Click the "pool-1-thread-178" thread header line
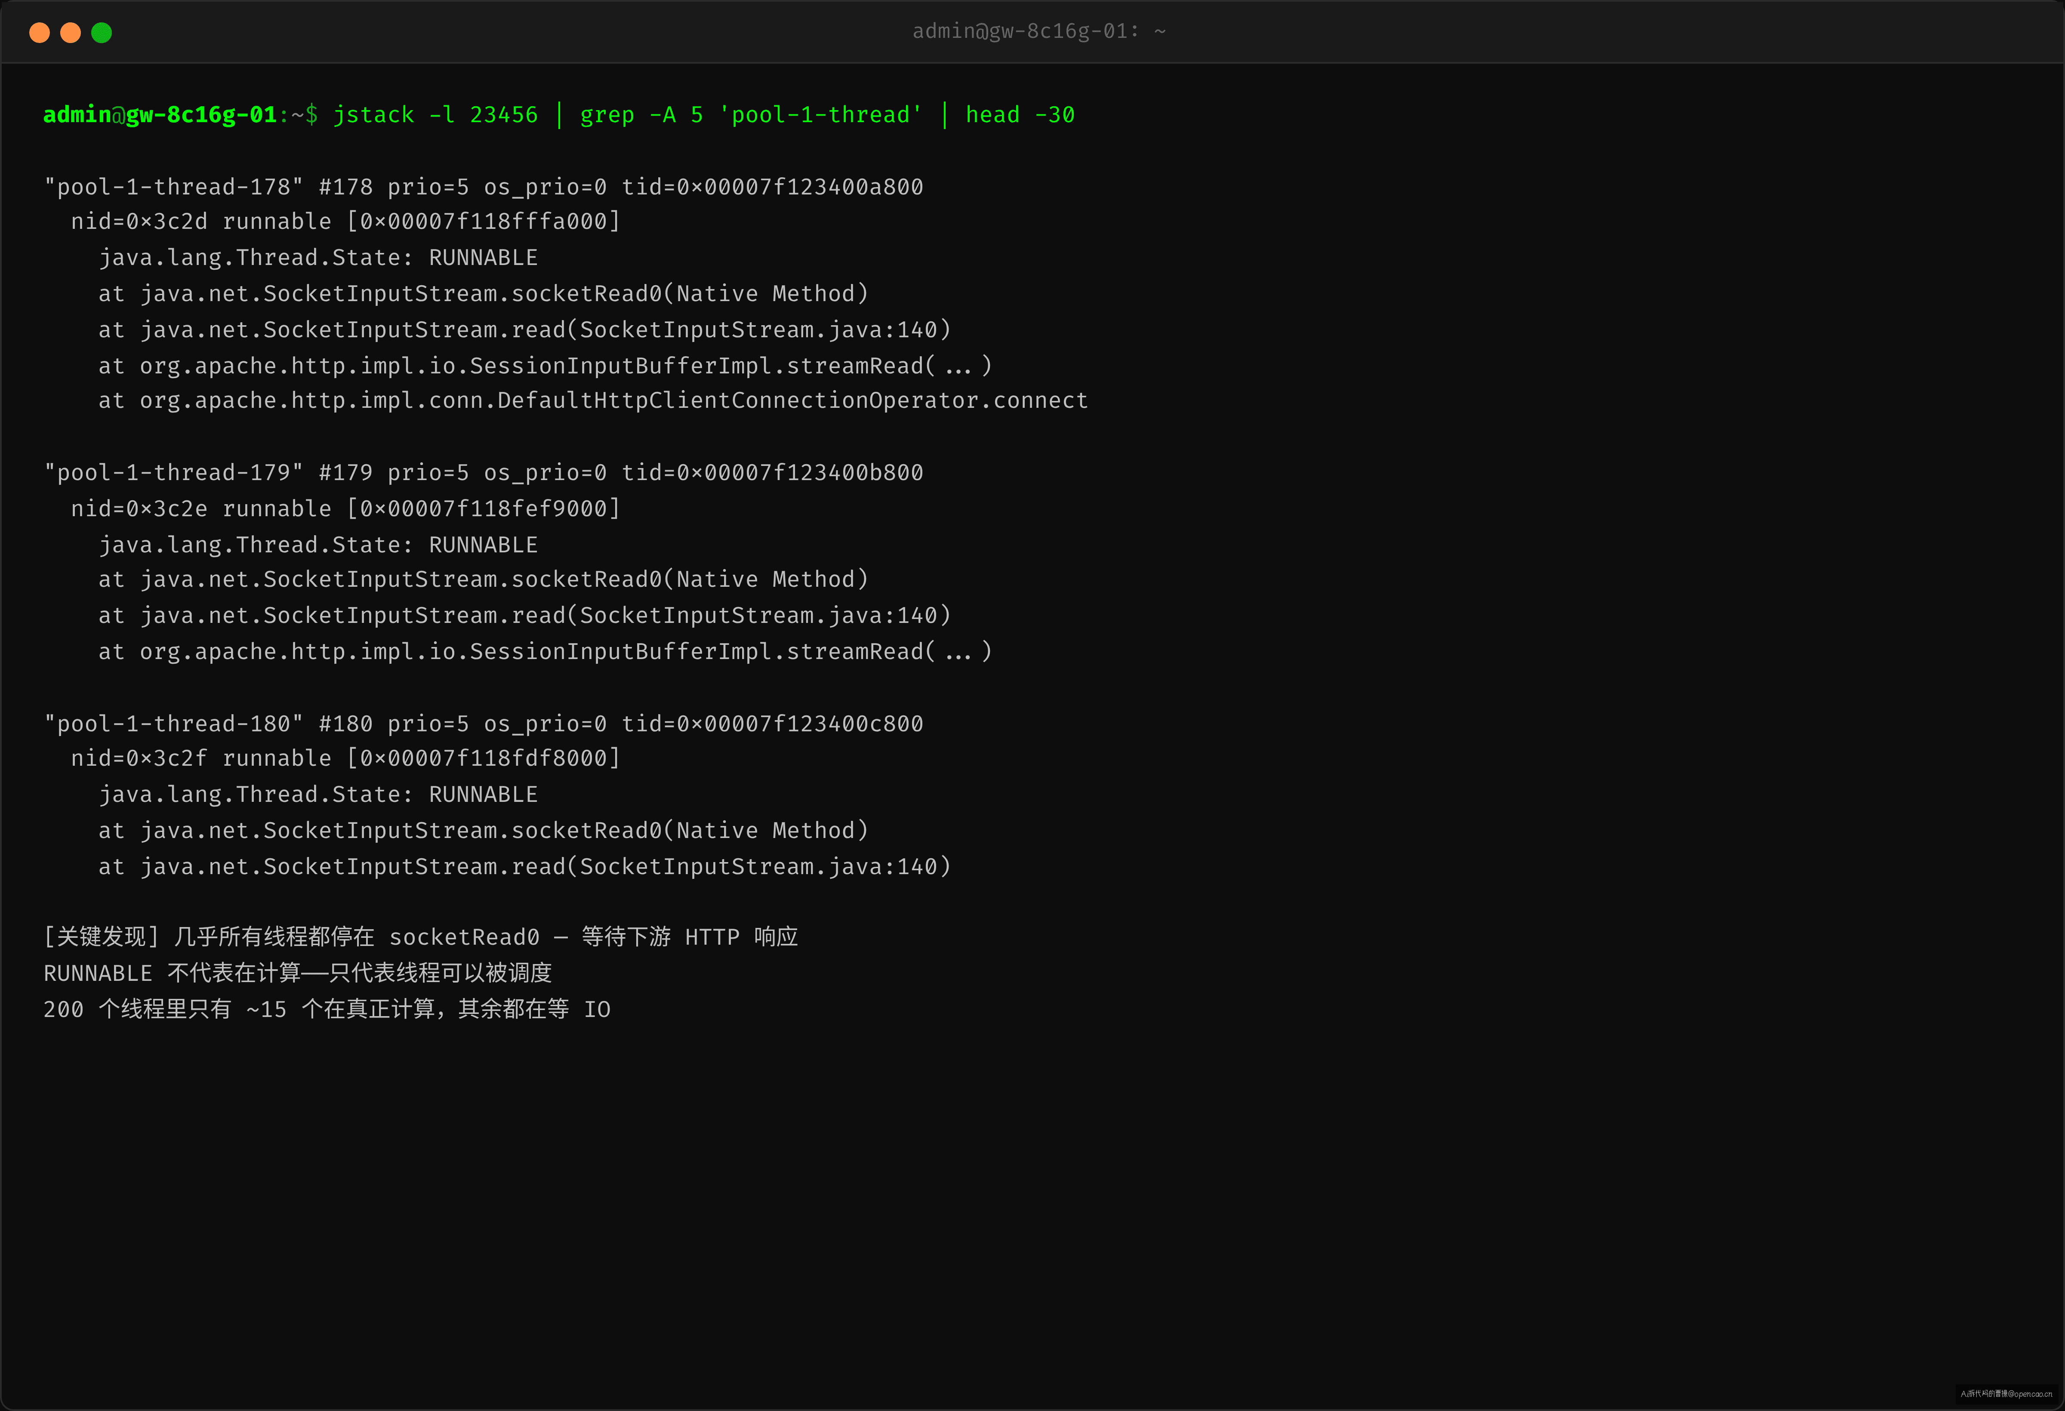This screenshot has width=2065, height=1411. pos(484,187)
